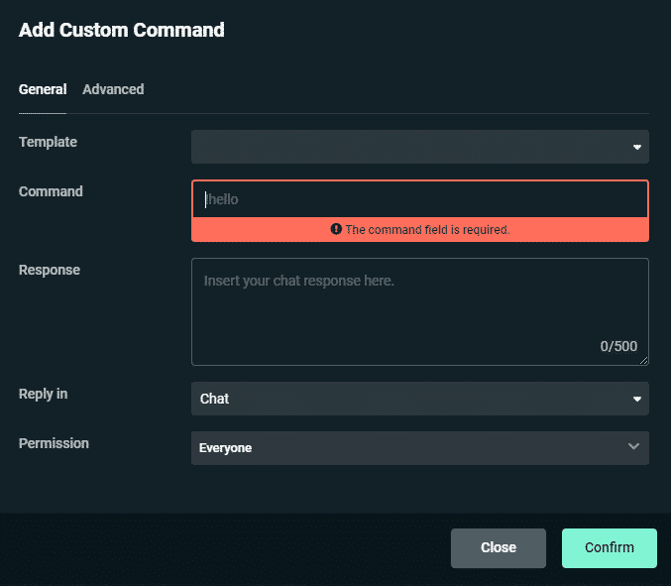Click the Template dropdown arrow
Screen dimensions: 671x586
pyautogui.click(x=636, y=148)
